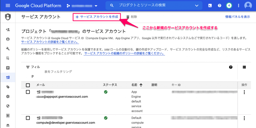Click the 削除 delete button
Image resolution: width=256 pixels, height=128 pixels.
tap(131, 17)
